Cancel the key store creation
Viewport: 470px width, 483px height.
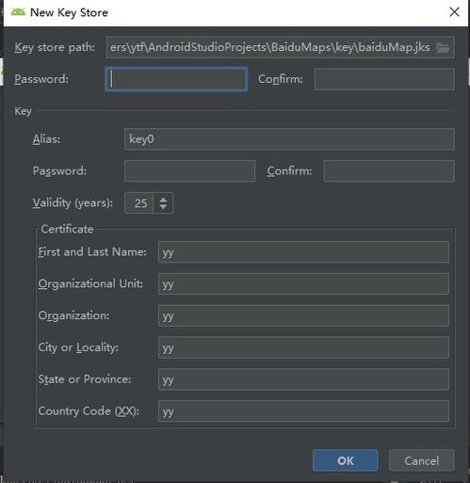(421, 460)
